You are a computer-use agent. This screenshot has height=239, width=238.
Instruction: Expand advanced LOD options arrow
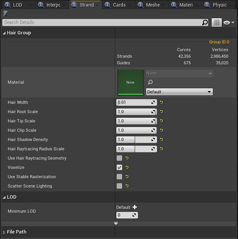pos(116,224)
